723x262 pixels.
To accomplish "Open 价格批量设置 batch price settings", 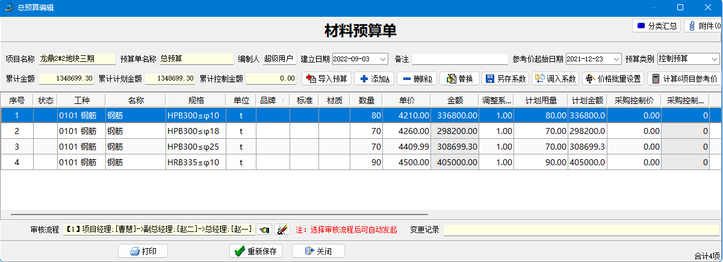I will click(x=613, y=79).
